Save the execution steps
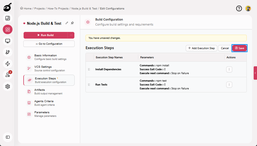Viewport: 257px width, 146px height. (x=240, y=48)
